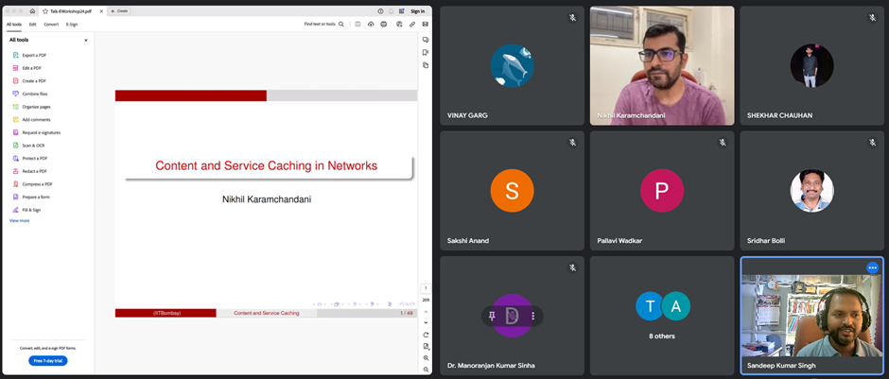Screen dimensions: 889x379
Task: Click the View more link in All tools
Action: point(20,220)
